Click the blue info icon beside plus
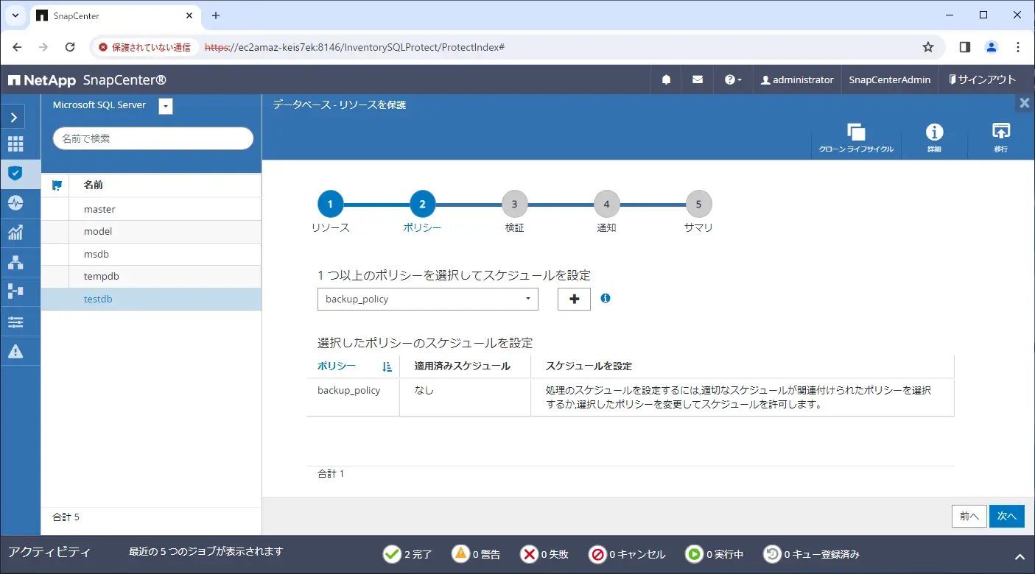 (x=606, y=298)
